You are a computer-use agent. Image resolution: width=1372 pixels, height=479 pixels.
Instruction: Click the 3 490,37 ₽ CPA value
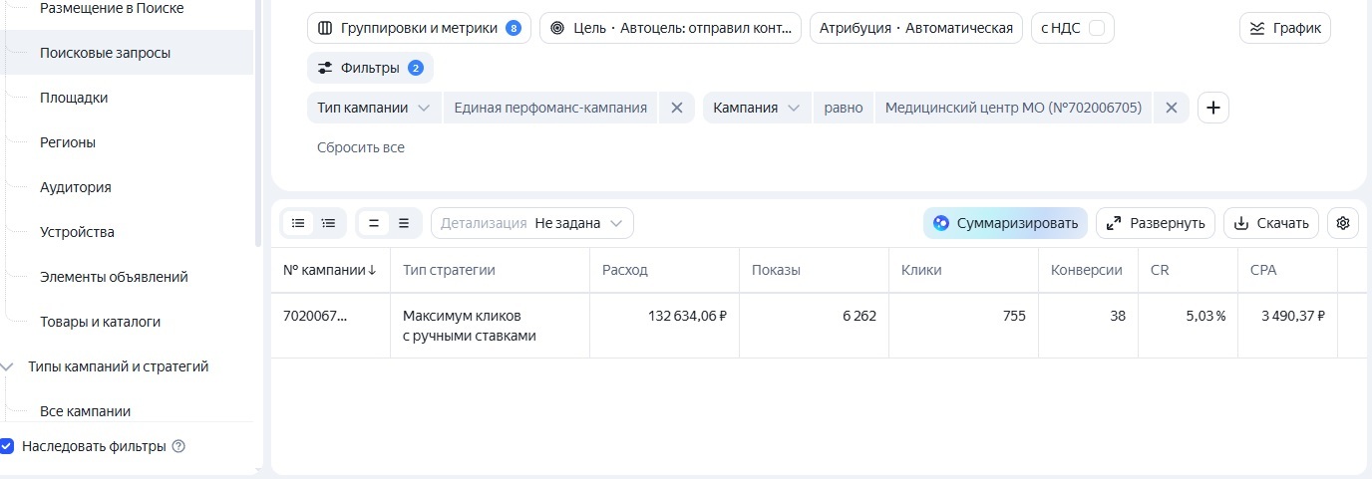1292,316
